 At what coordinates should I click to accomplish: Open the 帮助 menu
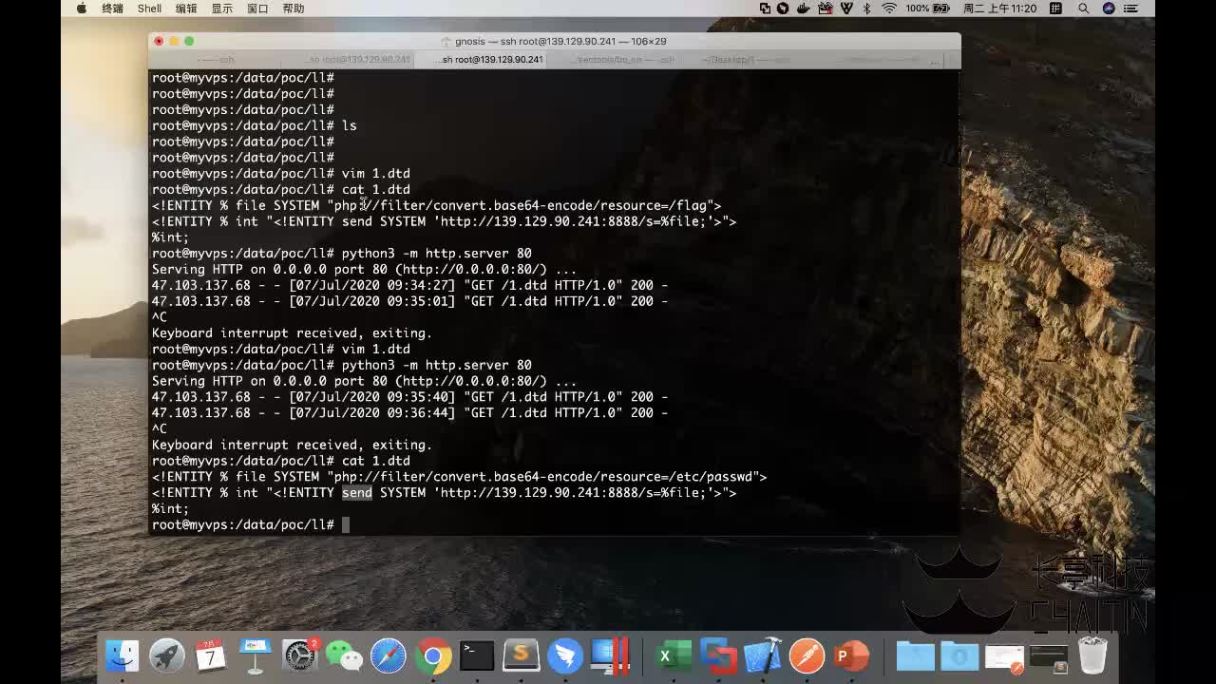click(x=294, y=9)
